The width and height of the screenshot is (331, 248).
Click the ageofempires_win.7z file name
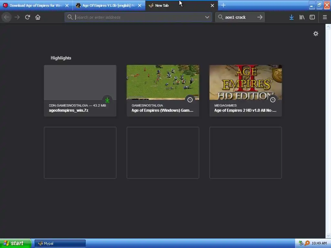(69, 110)
